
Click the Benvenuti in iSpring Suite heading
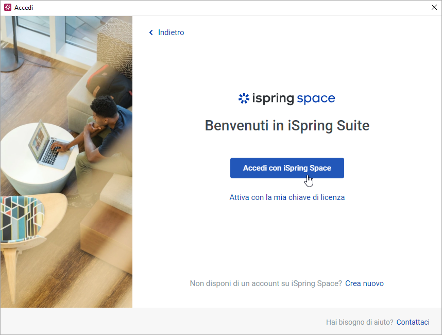(287, 126)
